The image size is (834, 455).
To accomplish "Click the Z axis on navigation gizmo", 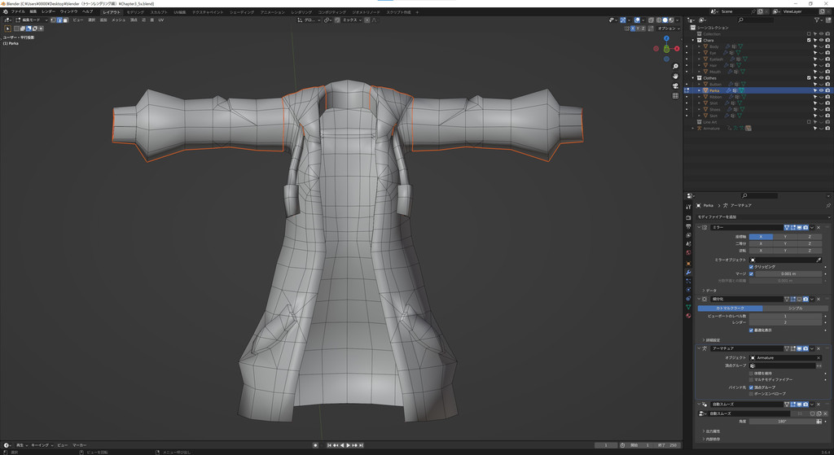I will (666, 38).
